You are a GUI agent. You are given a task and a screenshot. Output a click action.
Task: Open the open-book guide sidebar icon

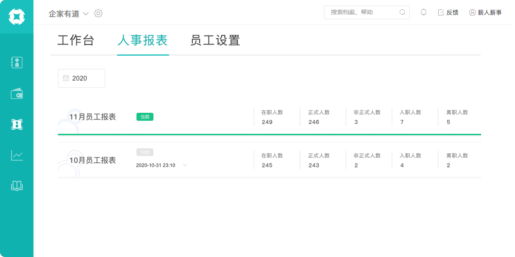coord(17,186)
